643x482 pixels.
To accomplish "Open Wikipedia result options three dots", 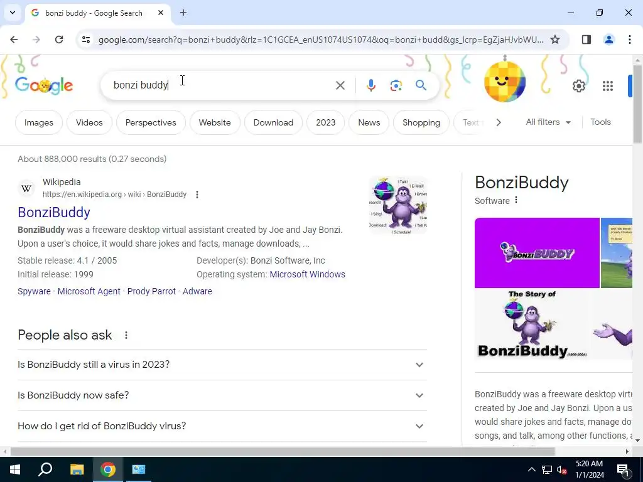I will click(x=197, y=195).
